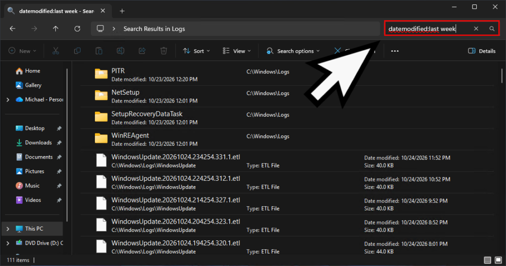Click the pin icon beside Documents
This screenshot has height=266, width=506.
click(x=59, y=157)
